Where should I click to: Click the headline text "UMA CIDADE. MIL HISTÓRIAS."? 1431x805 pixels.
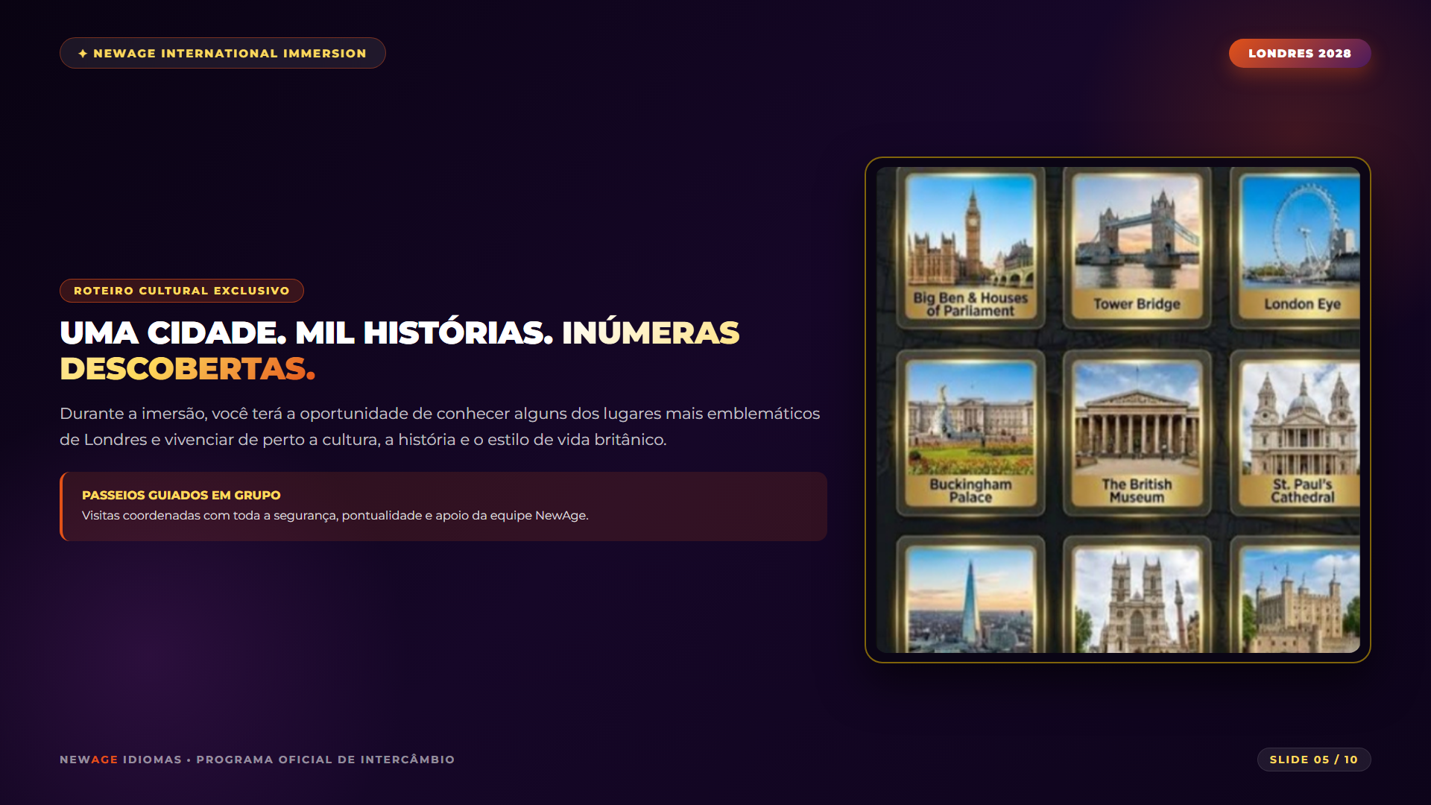point(306,332)
